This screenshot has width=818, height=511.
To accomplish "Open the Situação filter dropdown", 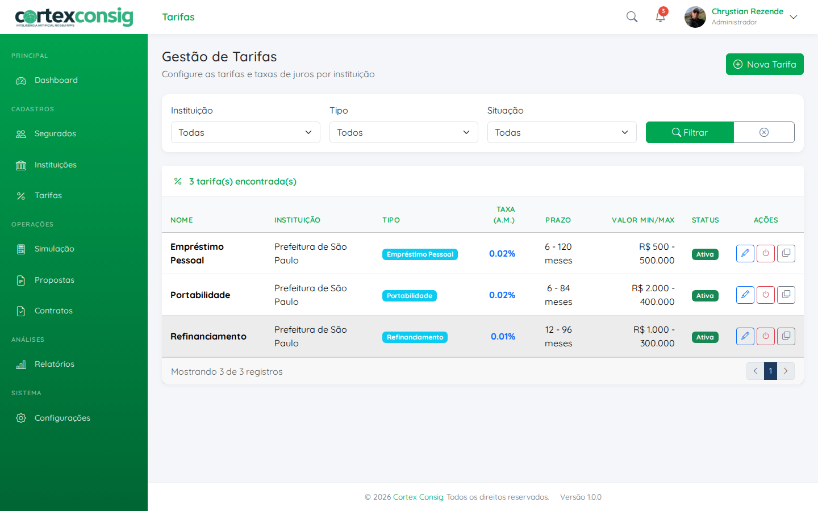I will [561, 132].
